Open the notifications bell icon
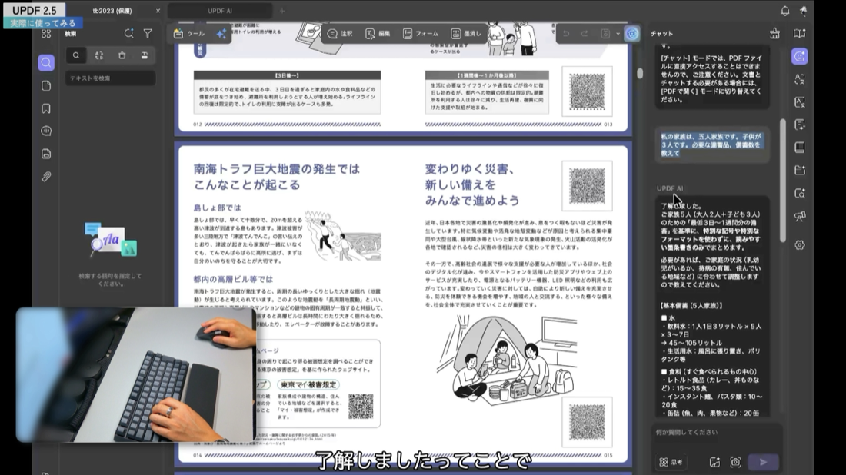 pyautogui.click(x=785, y=10)
